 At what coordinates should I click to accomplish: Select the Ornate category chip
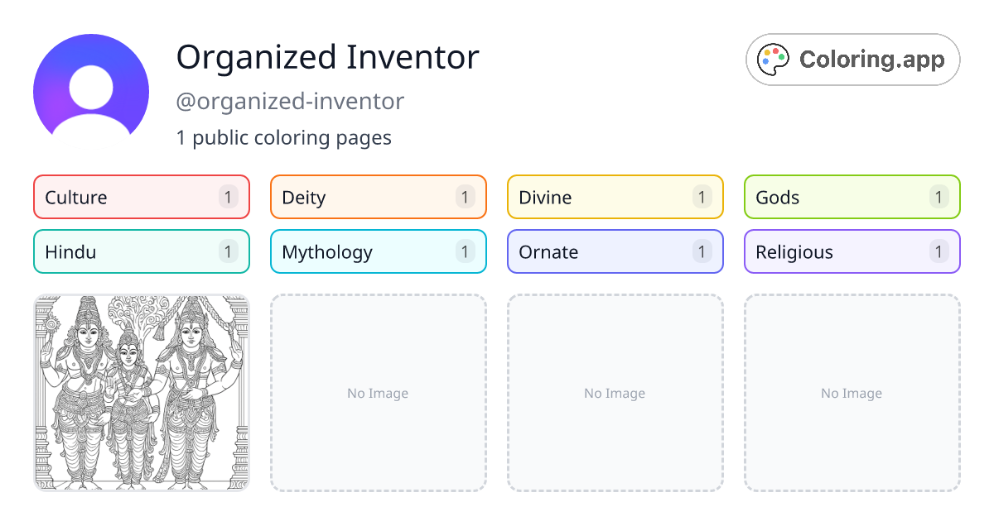point(615,251)
